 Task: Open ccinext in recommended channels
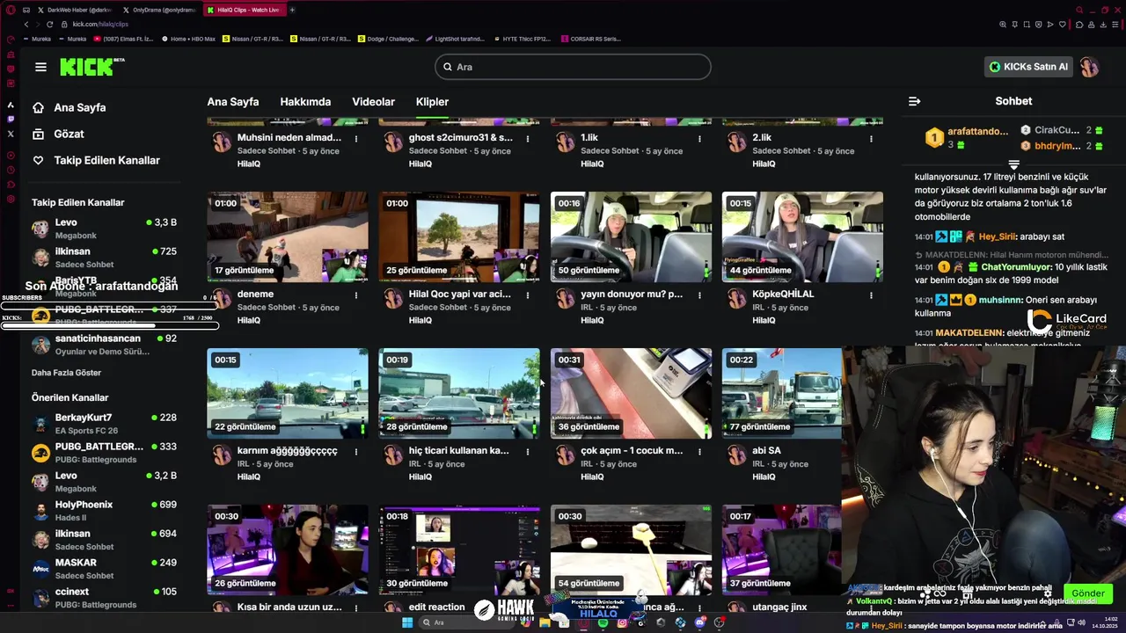tap(104, 598)
